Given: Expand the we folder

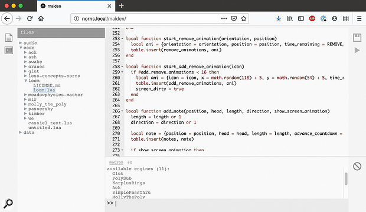Looking at the screenshot, I should pyautogui.click(x=25, y=118).
